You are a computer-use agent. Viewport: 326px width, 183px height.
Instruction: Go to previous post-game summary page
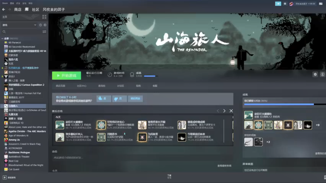[218, 111]
